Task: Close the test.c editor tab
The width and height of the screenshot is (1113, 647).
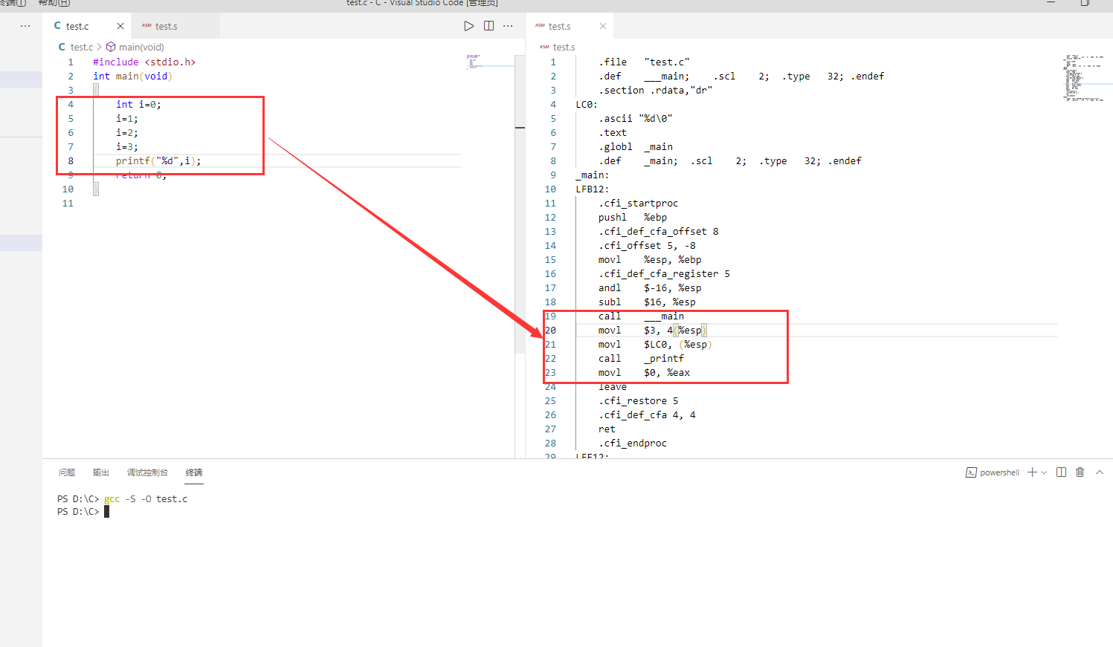Action: click(120, 26)
